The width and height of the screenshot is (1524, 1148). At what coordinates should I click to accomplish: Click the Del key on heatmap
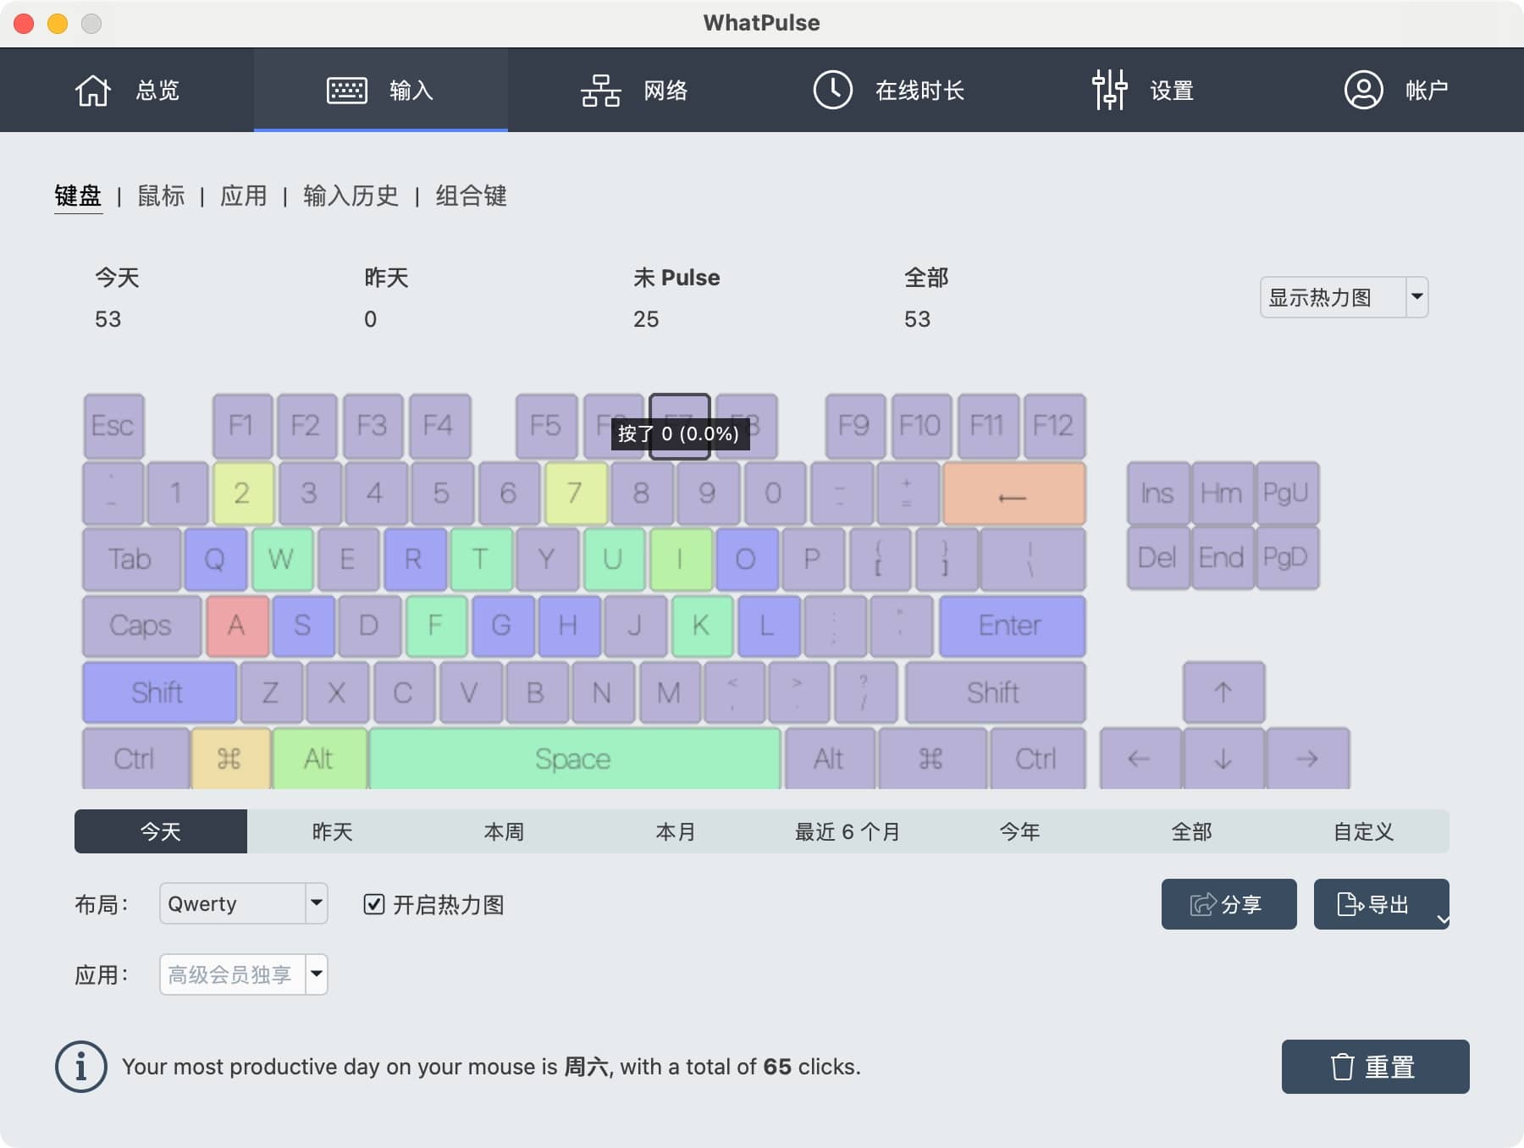(x=1157, y=558)
